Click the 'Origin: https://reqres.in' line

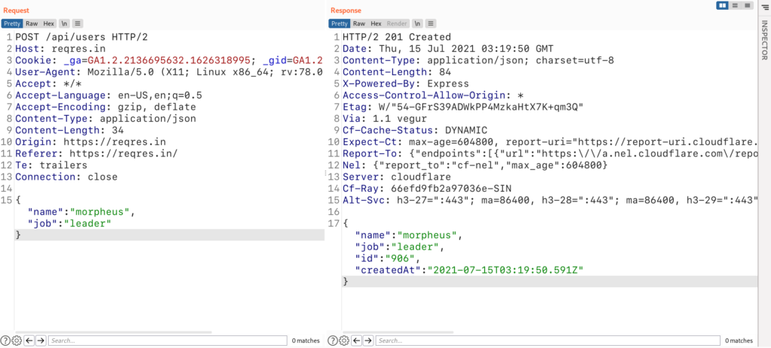pyautogui.click(x=90, y=142)
